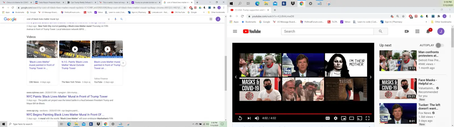
Task: Open Other bookmarks folder in YouTube window
Action: [441, 22]
